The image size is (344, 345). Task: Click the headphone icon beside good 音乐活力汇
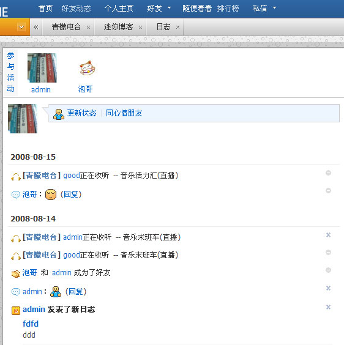click(16, 177)
